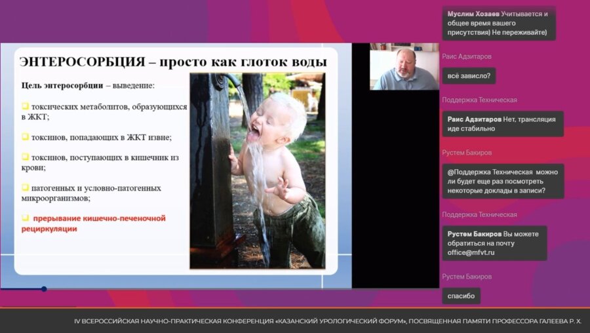Select the speaker's webcam video thumbnail
Screen dimensions: 590x333
tap(404, 68)
